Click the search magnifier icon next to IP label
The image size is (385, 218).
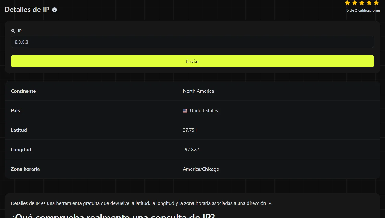(x=13, y=31)
